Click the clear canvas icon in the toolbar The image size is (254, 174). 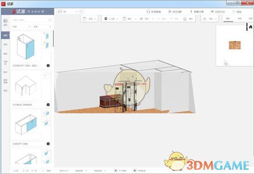tap(185, 19)
